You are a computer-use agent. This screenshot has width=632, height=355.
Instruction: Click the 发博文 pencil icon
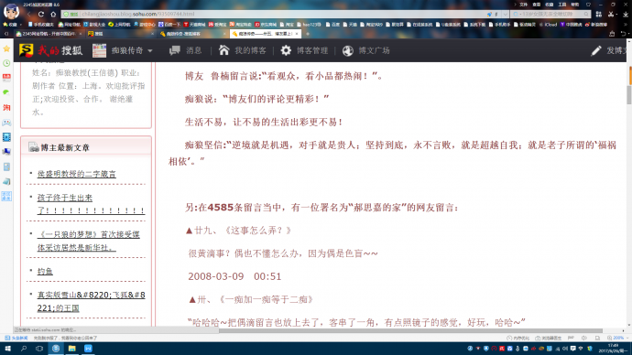tap(596, 50)
